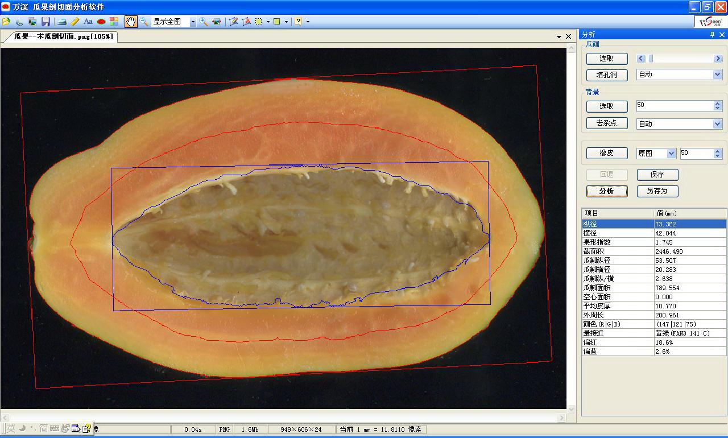Click the 分析 button
Viewport: 728px width, 438px height.
(607, 191)
